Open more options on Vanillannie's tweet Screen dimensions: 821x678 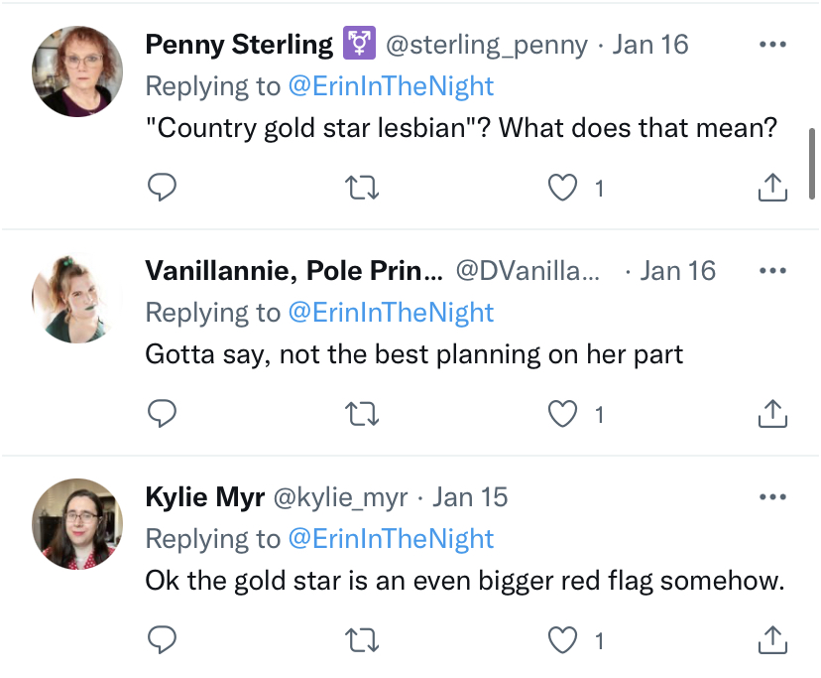772,271
